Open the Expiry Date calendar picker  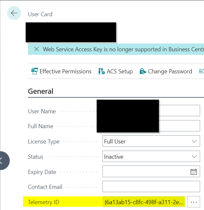194,172
